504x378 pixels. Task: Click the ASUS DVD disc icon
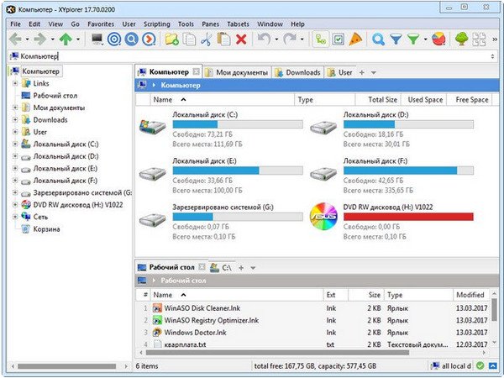coord(323,216)
